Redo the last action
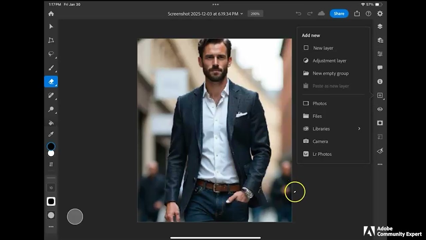The width and height of the screenshot is (426, 240). click(x=310, y=14)
